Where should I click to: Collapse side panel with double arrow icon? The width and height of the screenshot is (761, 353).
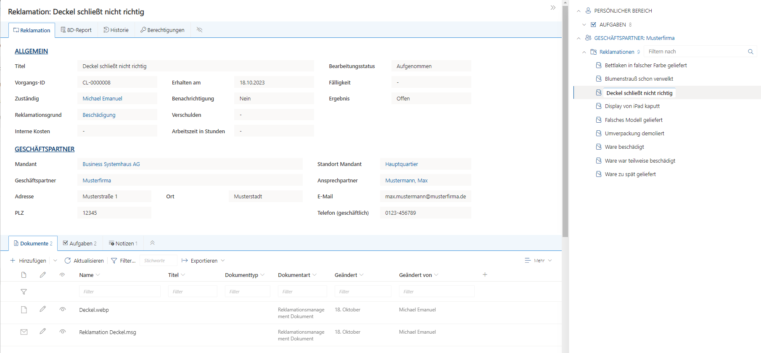click(553, 8)
